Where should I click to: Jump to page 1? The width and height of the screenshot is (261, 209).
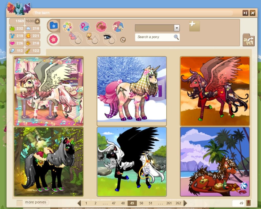[x=86, y=203]
